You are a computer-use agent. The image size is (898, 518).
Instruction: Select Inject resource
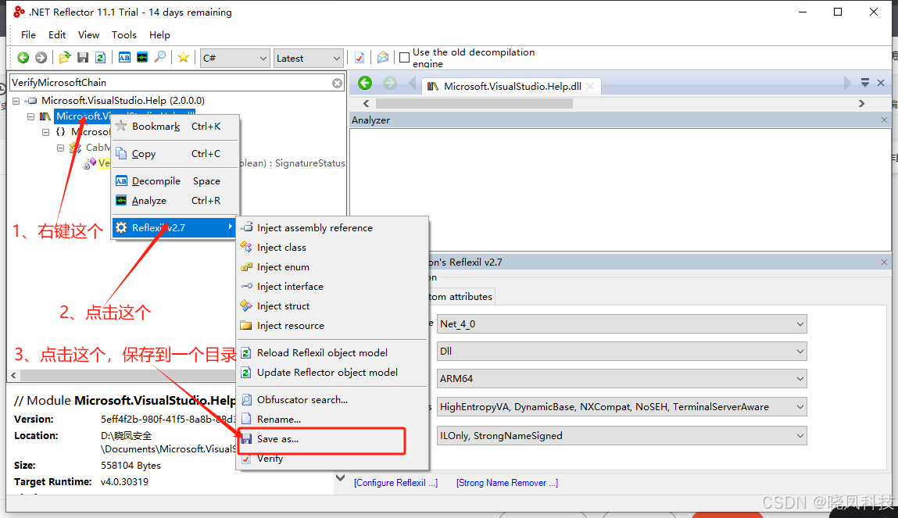click(x=332, y=325)
